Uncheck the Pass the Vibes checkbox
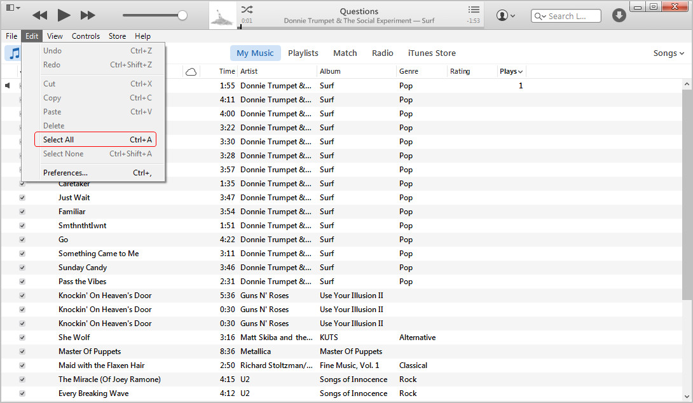Screen dimensions: 693x403 [x=22, y=282]
